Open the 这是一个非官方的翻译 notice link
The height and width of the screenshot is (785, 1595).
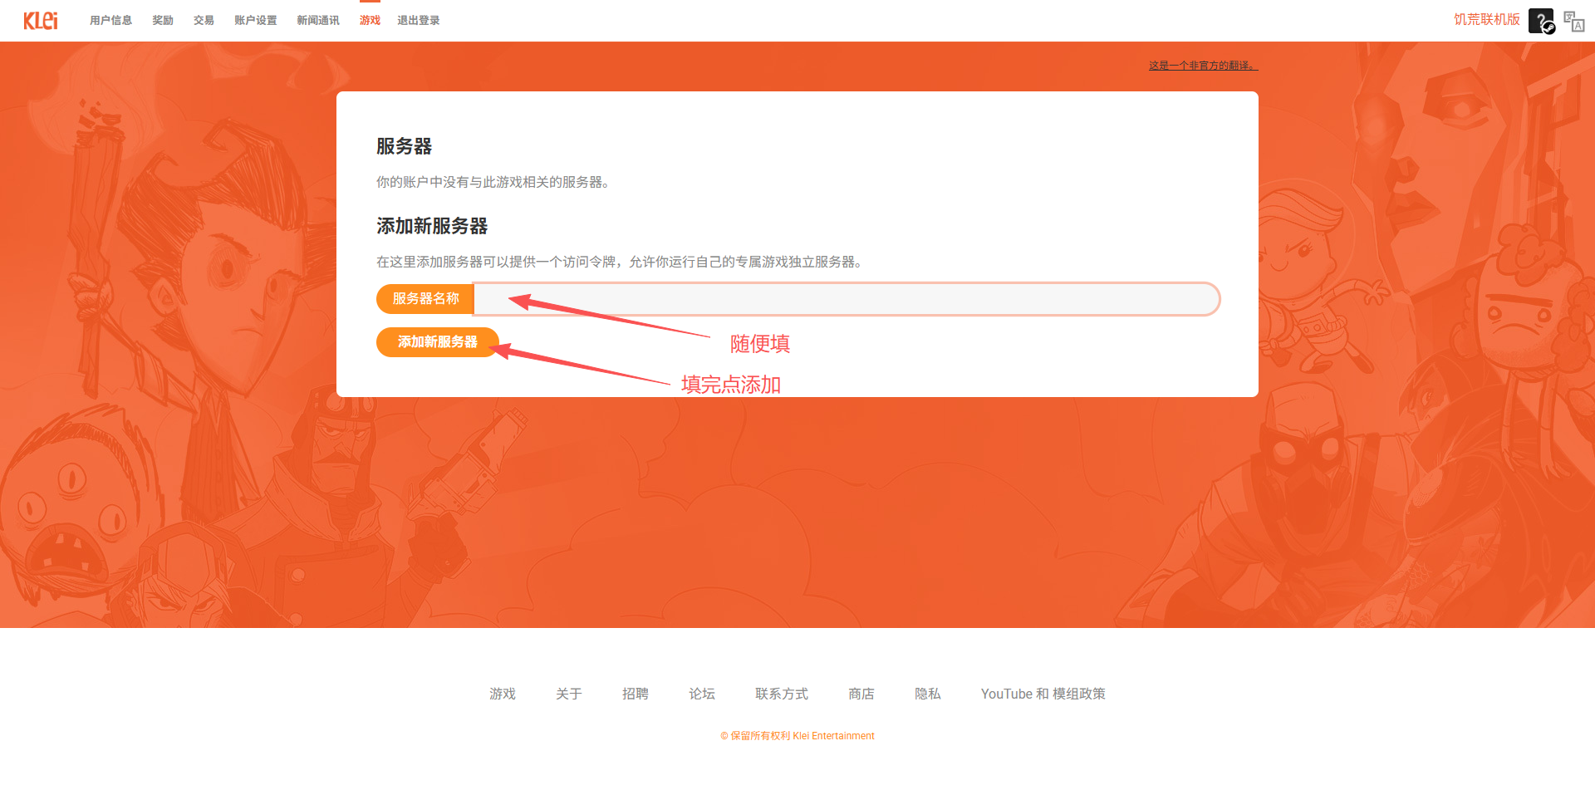click(1203, 66)
